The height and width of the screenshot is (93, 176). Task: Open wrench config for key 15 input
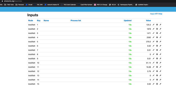point(160,84)
